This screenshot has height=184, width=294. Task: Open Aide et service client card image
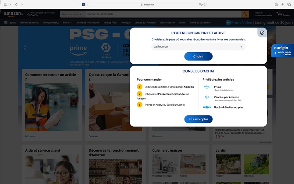(52, 169)
